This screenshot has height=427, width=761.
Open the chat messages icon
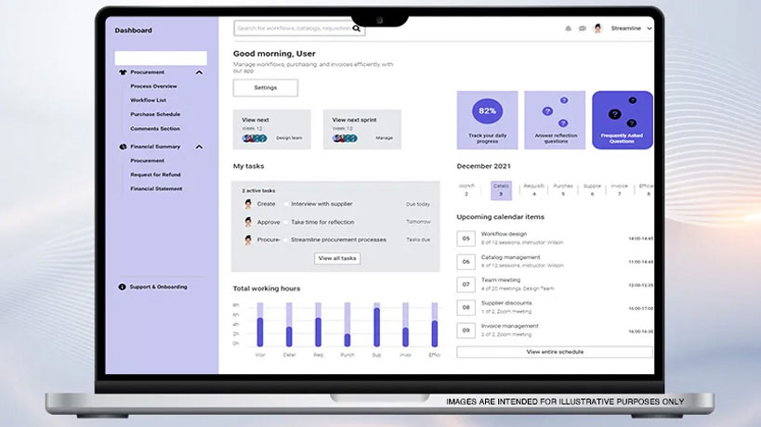coord(583,29)
